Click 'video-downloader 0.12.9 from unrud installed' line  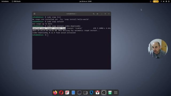(x=54, y=33)
